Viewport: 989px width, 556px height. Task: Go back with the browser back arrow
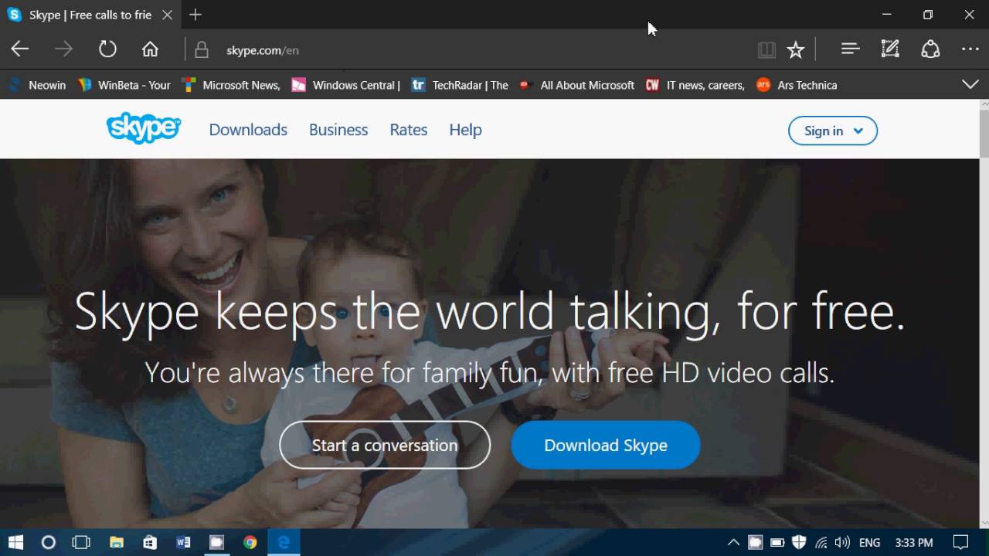(20, 49)
